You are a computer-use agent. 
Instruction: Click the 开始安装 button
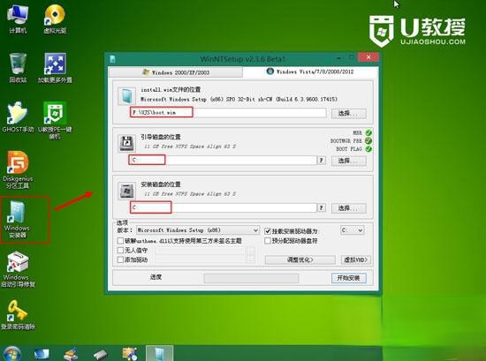348,278
